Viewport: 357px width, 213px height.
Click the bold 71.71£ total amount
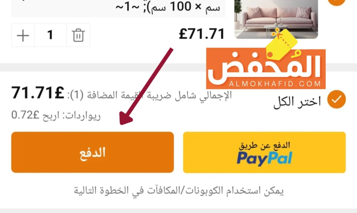(x=38, y=93)
